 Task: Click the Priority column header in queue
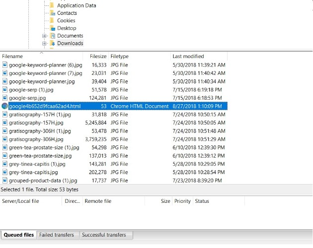(x=182, y=201)
